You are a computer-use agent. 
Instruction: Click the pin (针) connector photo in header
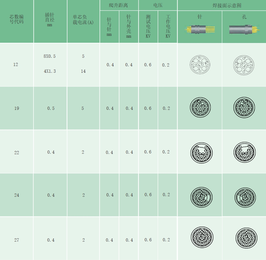tap(199, 29)
